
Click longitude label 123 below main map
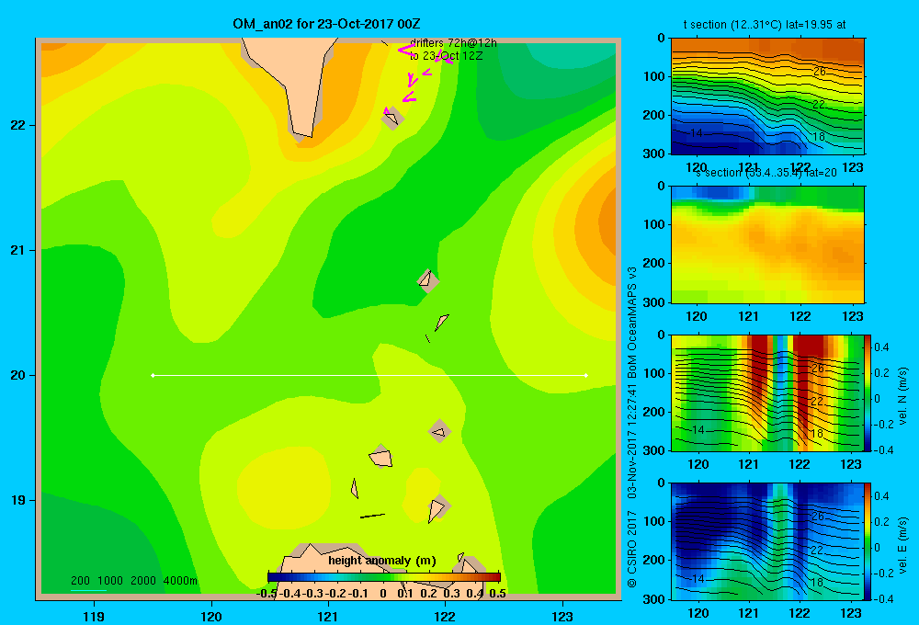click(x=562, y=616)
